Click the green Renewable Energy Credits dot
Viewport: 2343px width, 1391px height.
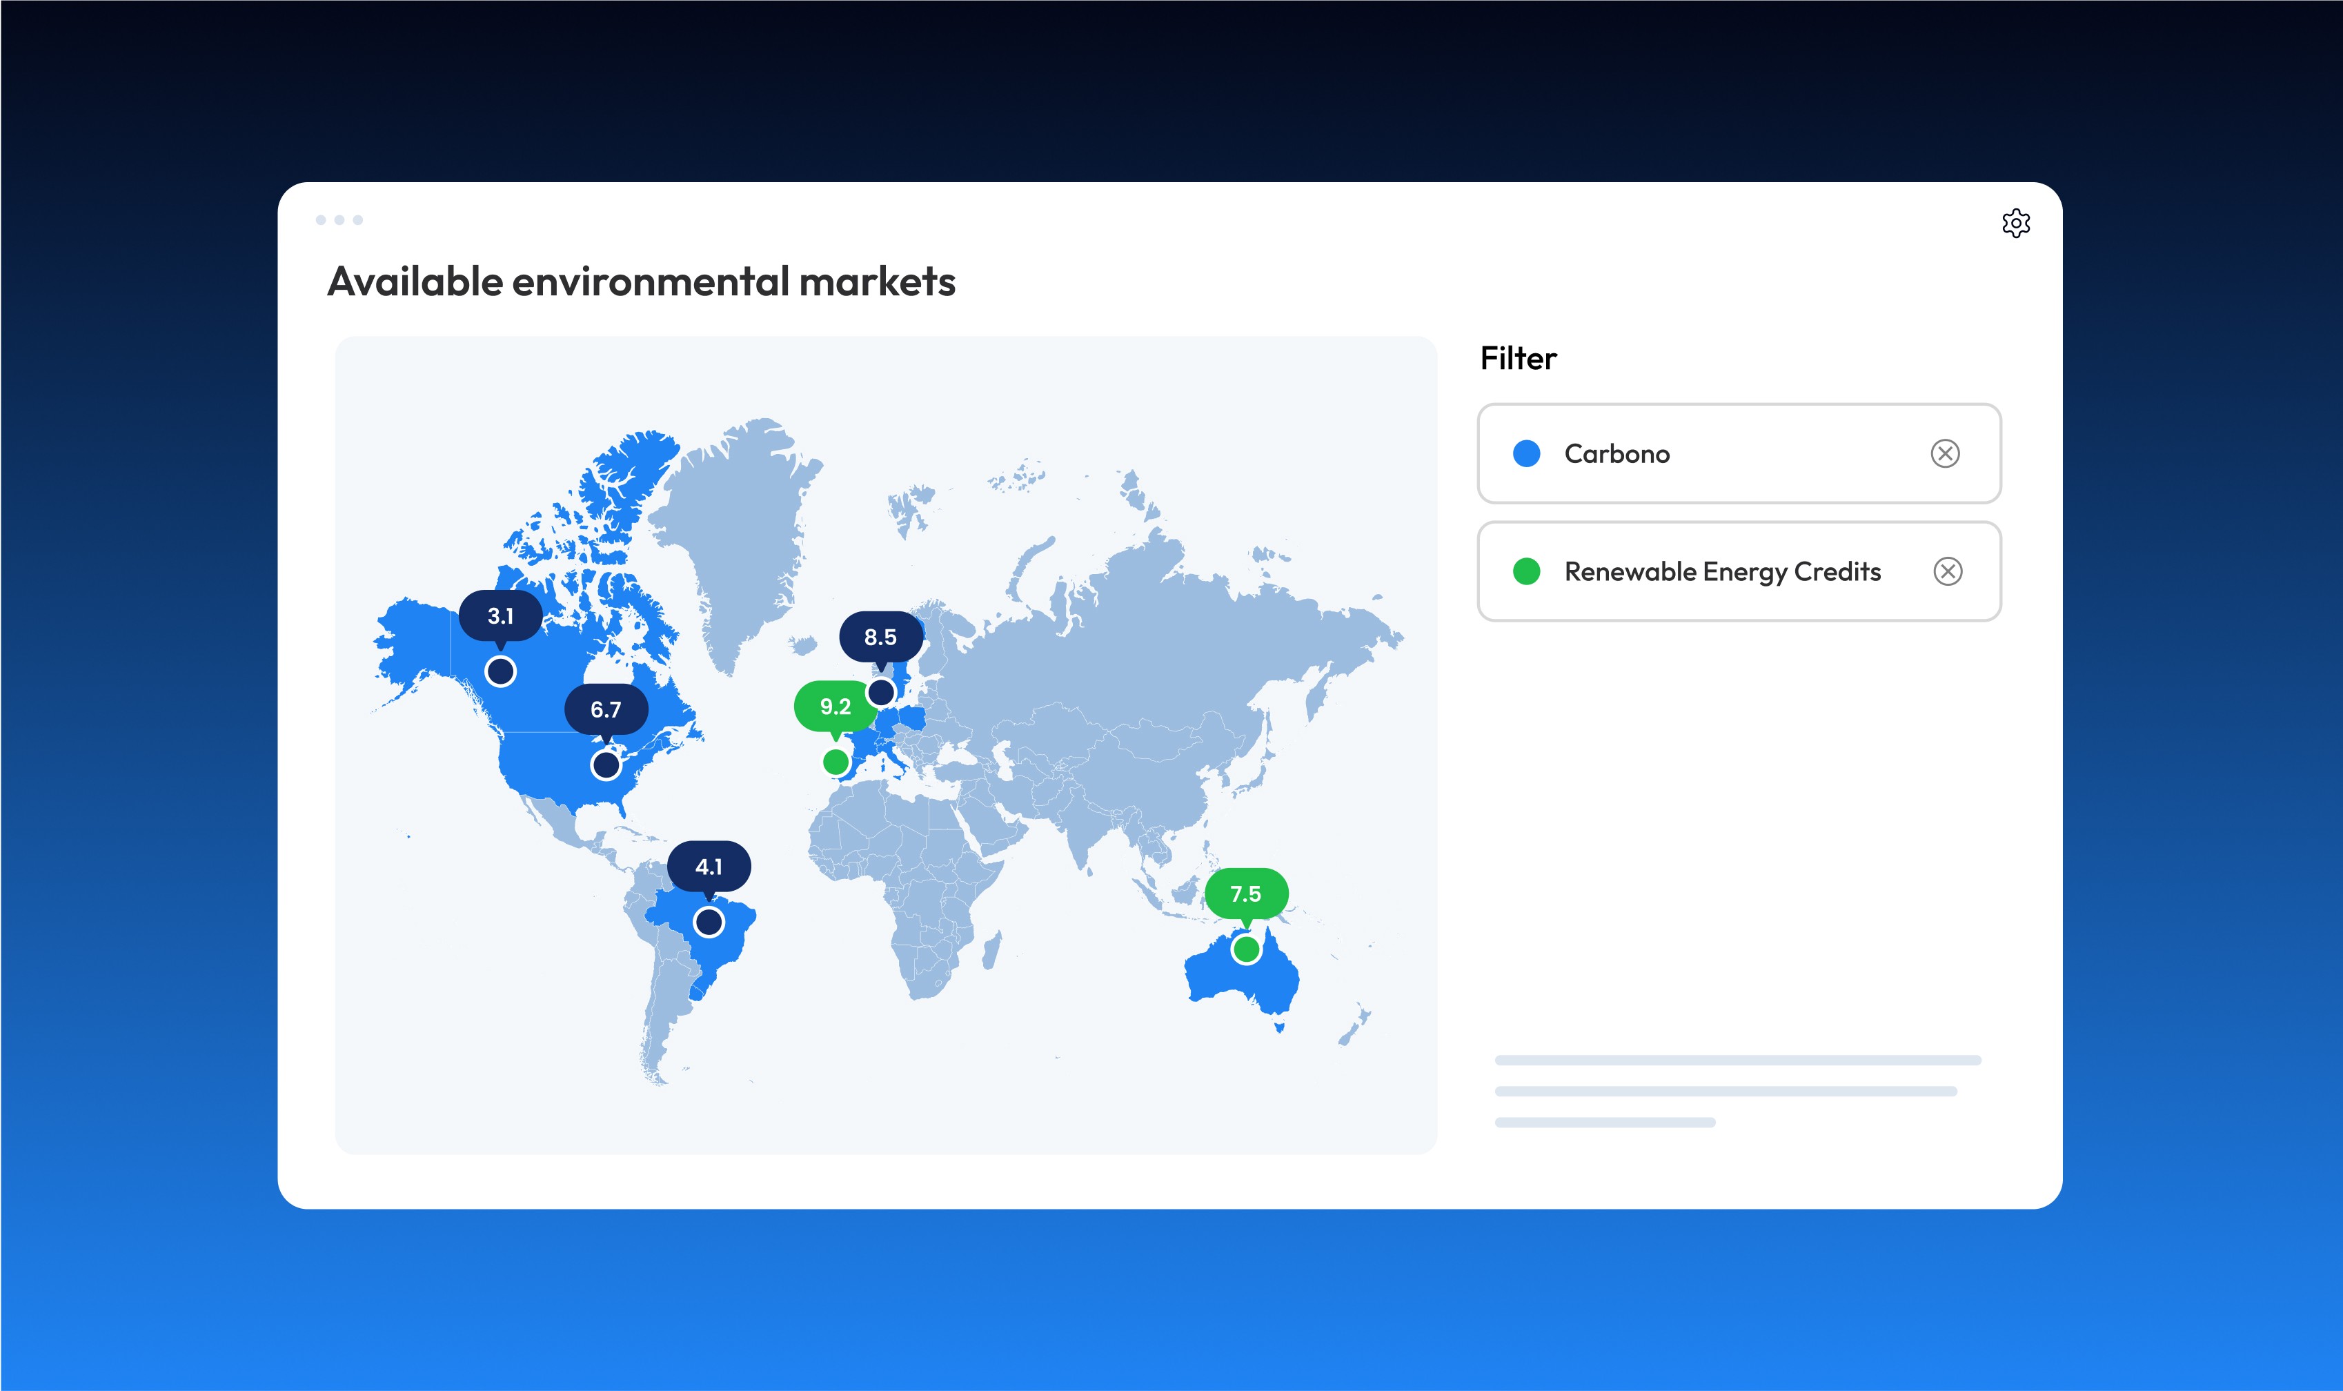point(1527,571)
